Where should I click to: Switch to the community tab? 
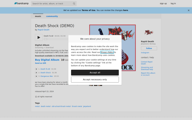click(x=52, y=16)
